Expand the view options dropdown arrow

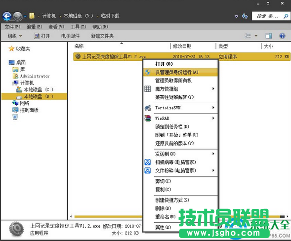click(256, 36)
